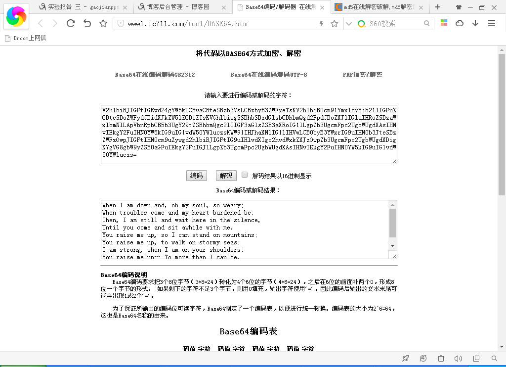506x367 pixels.
Task: Click the page scrollbar up arrow
Action: pyautogui.click(x=502, y=50)
